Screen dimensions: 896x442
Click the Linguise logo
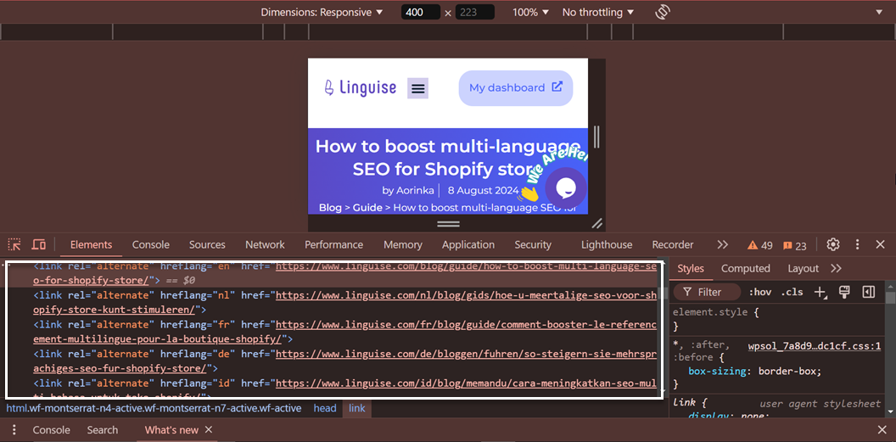(x=361, y=87)
